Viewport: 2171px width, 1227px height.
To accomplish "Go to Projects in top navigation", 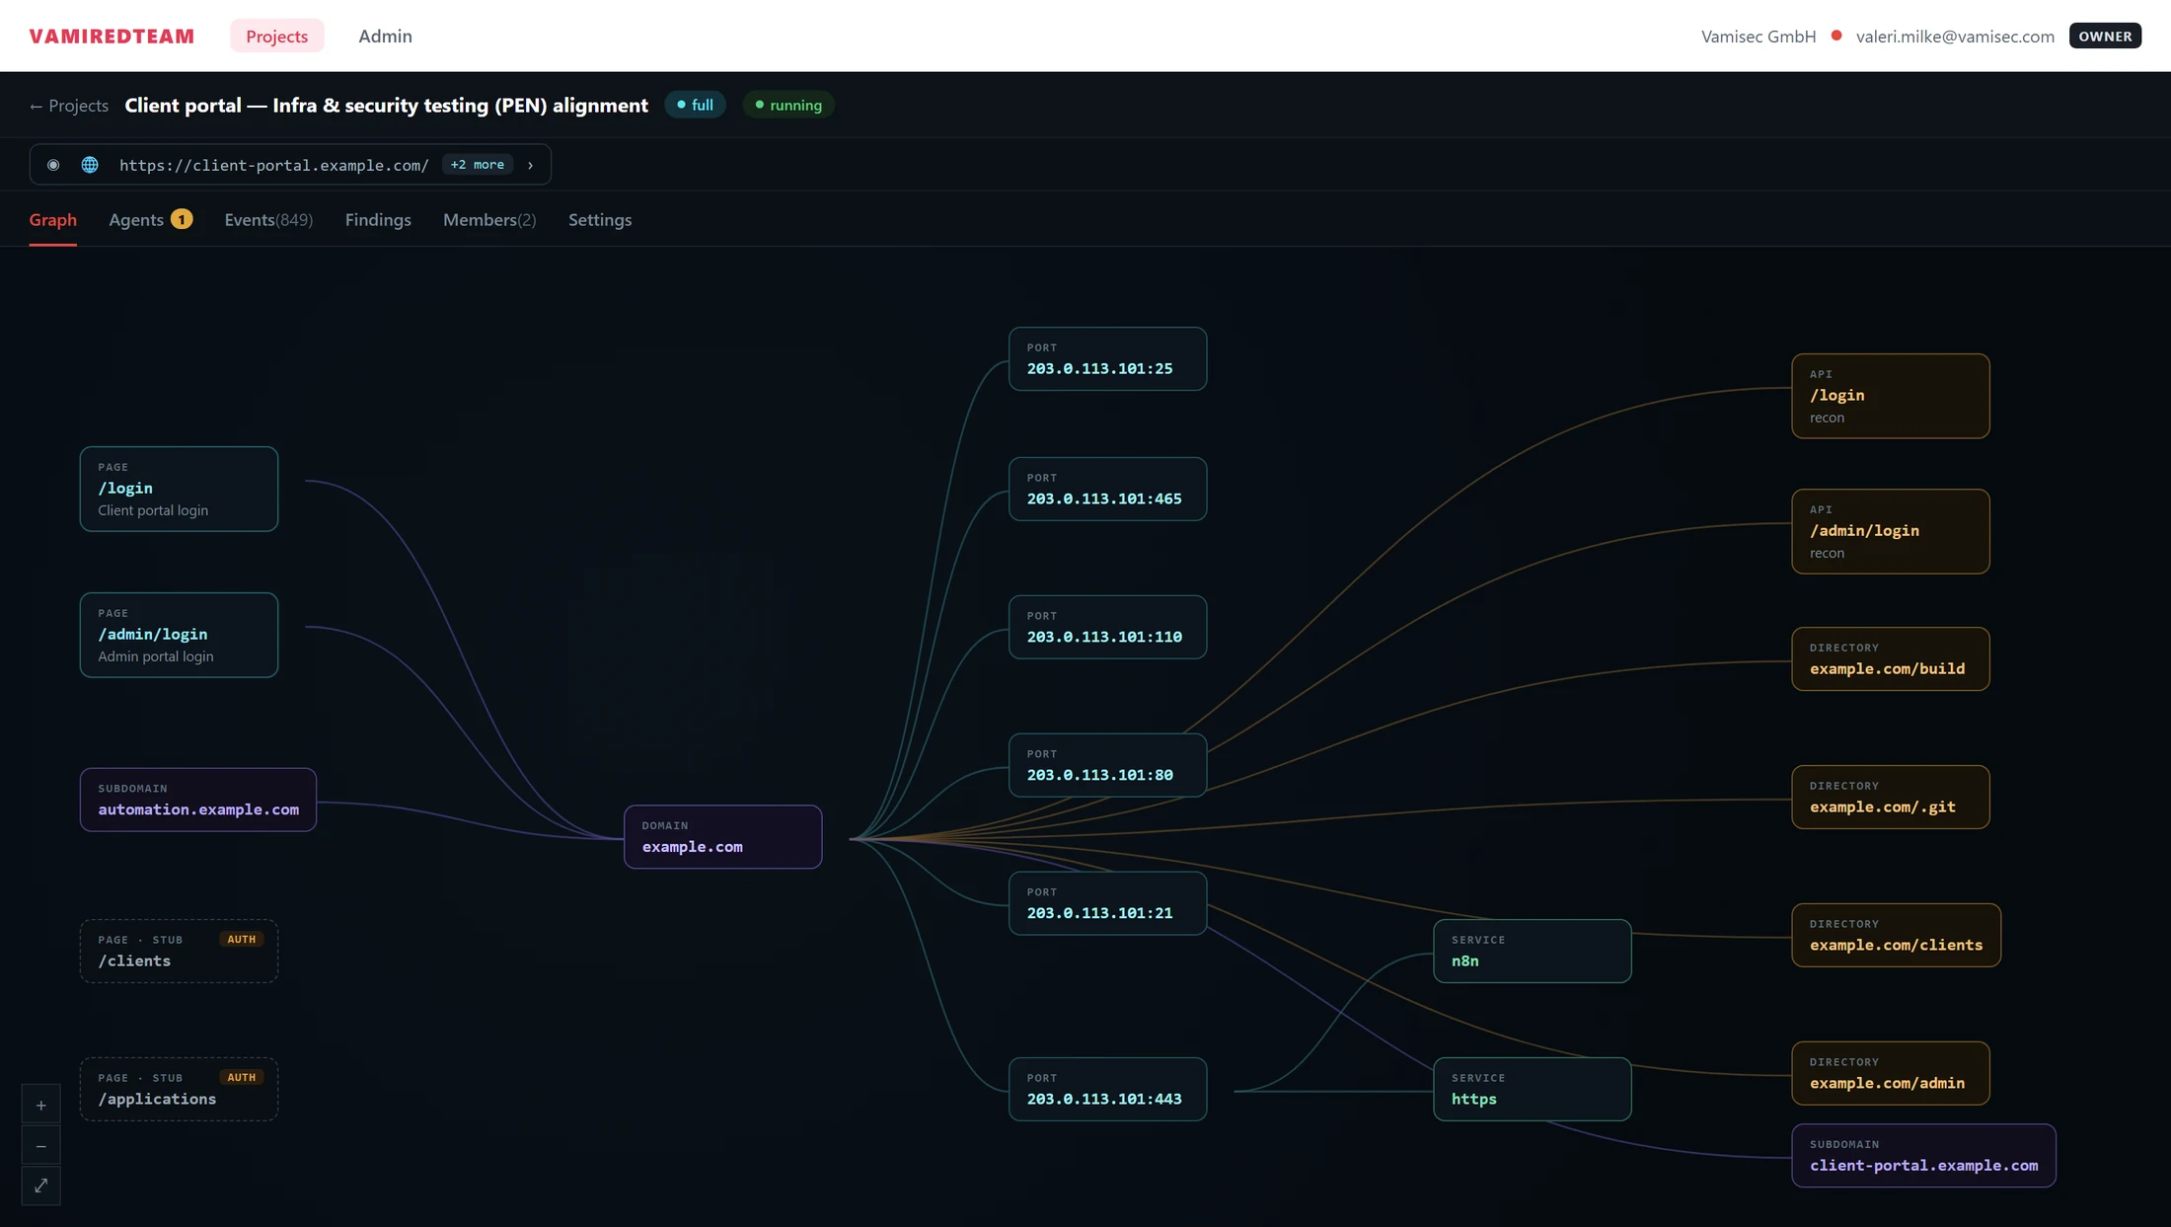I will click(x=277, y=36).
